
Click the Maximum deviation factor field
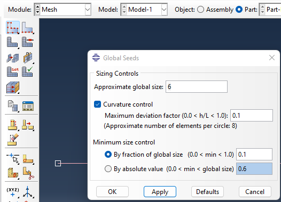(x=252, y=116)
